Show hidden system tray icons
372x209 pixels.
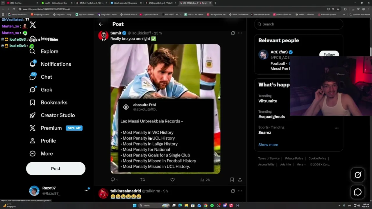(x=339, y=206)
